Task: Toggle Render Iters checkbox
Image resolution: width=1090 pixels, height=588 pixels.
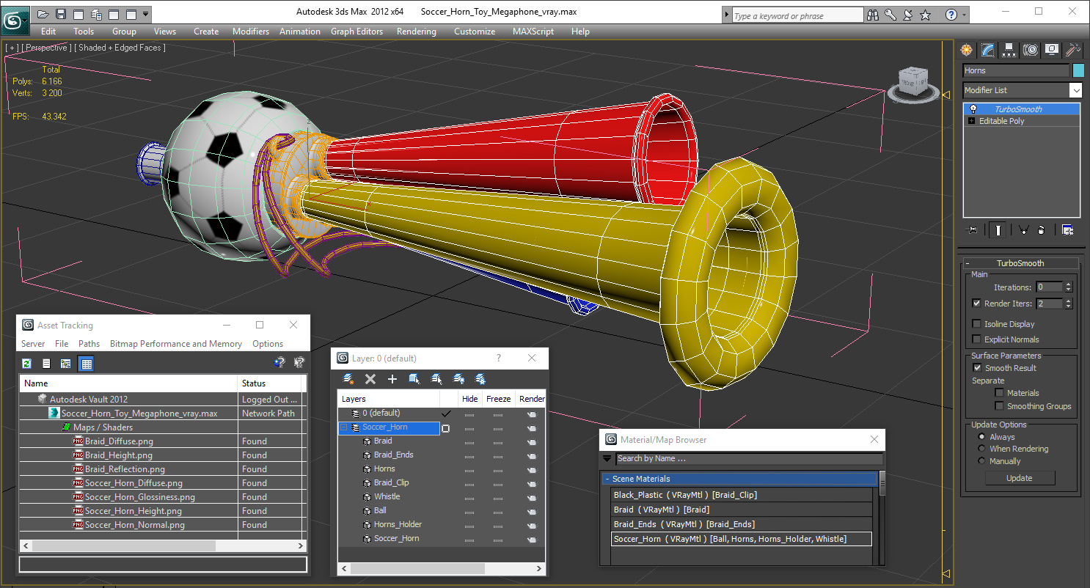Action: coord(976,303)
